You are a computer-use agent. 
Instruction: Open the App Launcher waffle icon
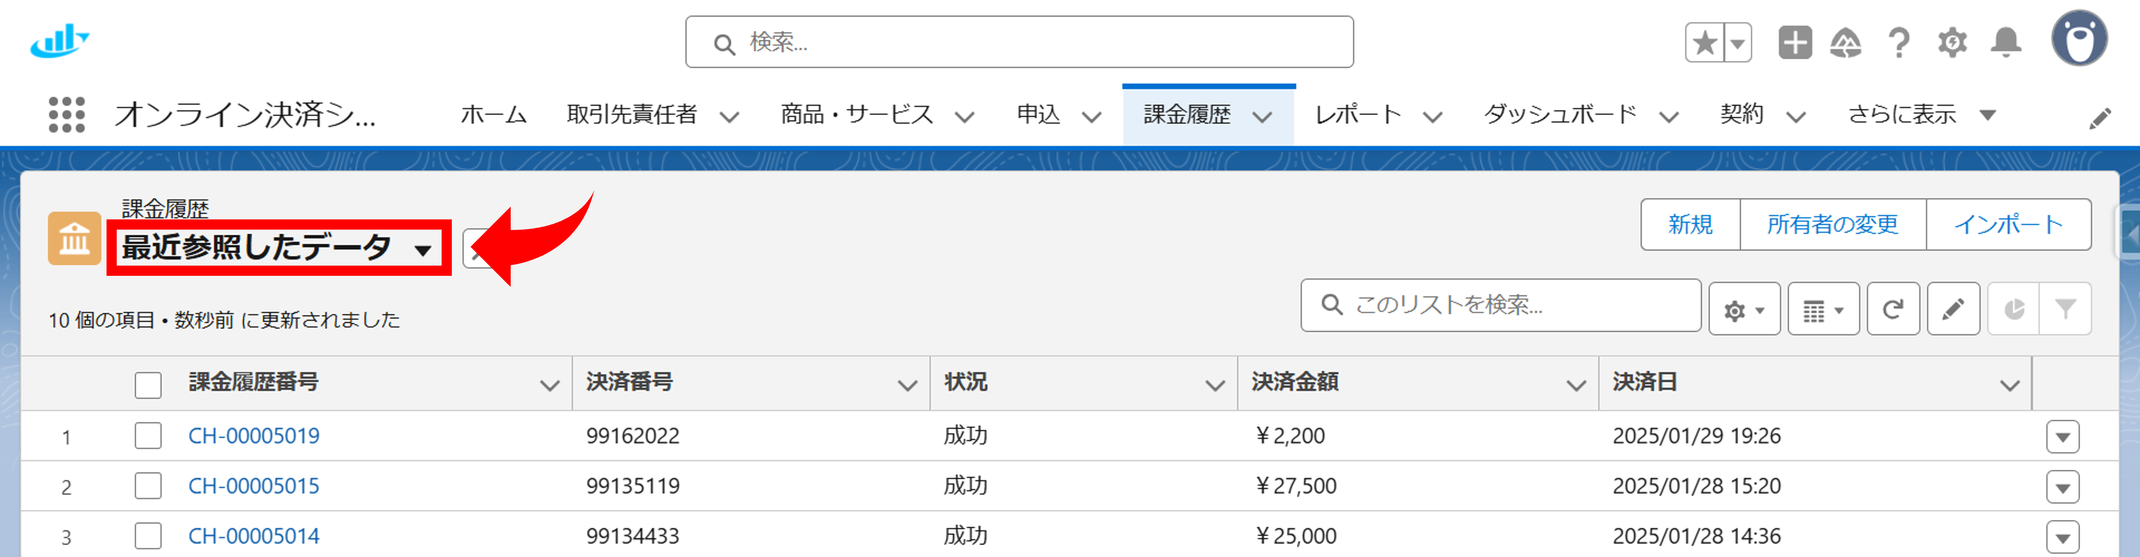point(67,115)
